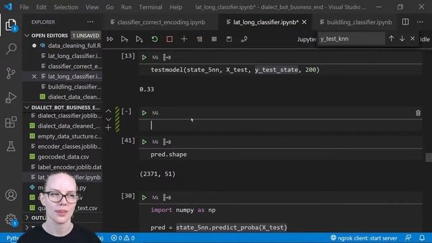Viewport: 432px width, 243px height.
Task: Run cell 30 by line
Action: (x=167, y=198)
